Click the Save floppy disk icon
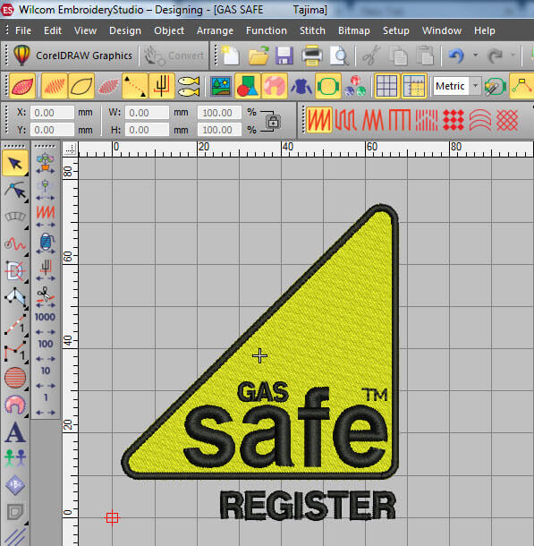 pyautogui.click(x=284, y=55)
